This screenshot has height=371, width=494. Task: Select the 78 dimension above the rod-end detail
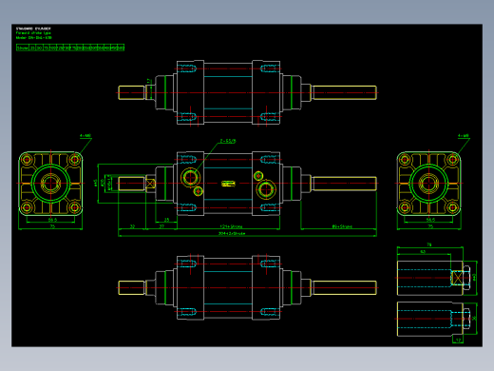click(429, 244)
